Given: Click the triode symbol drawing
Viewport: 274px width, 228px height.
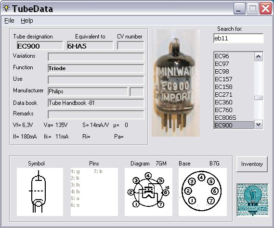Looking at the screenshot, I should coord(40,192).
